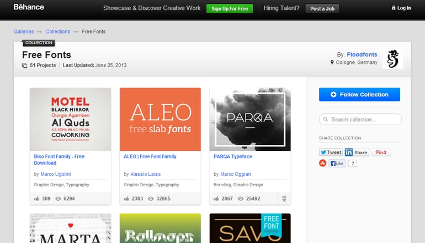This screenshot has width=425, height=243.
Task: Click the Post a Job button
Action: pos(322,8)
